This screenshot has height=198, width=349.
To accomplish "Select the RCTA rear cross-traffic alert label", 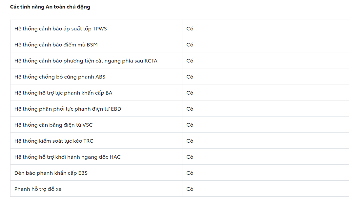I will click(x=86, y=61).
